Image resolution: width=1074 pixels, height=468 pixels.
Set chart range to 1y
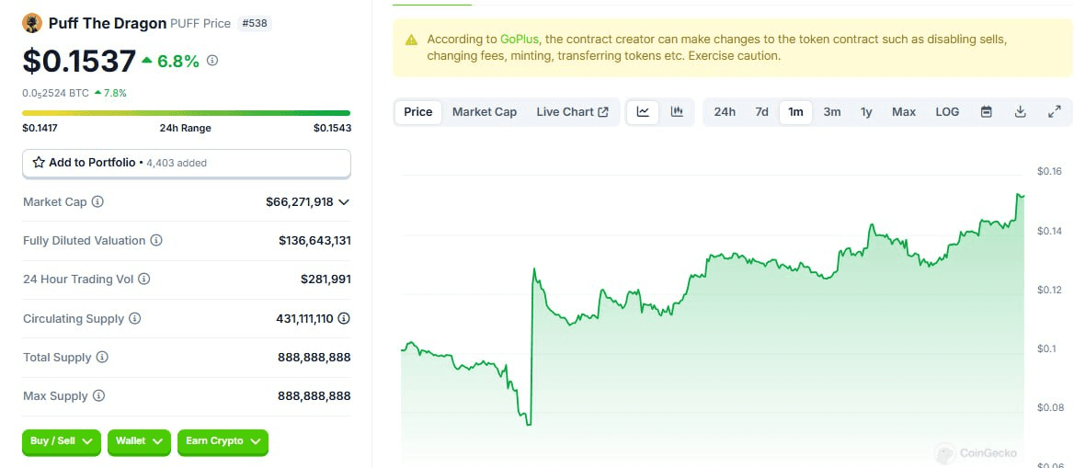click(x=866, y=111)
